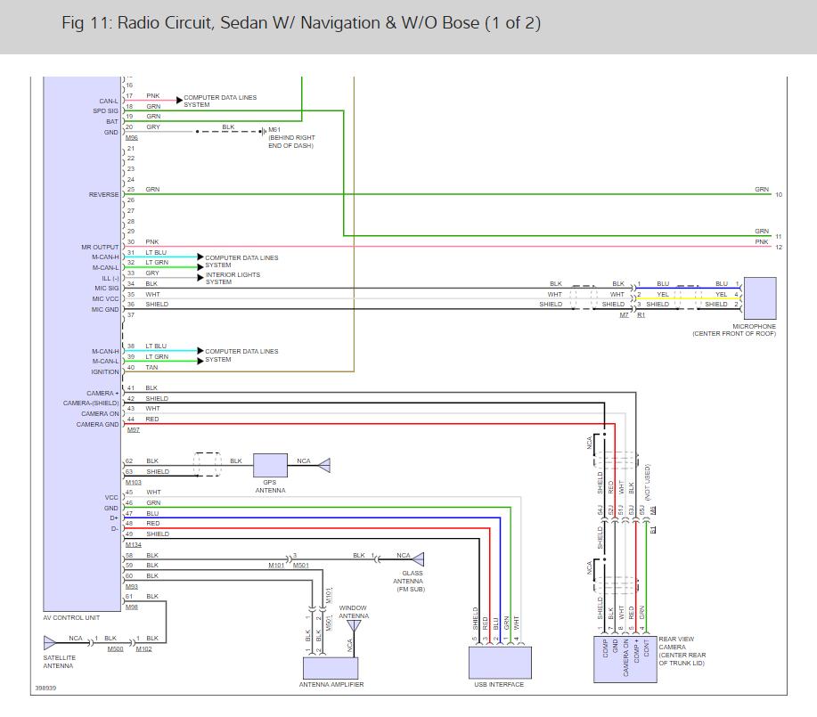The image size is (817, 717).
Task: Open the M96 connector link
Action: click(x=131, y=138)
